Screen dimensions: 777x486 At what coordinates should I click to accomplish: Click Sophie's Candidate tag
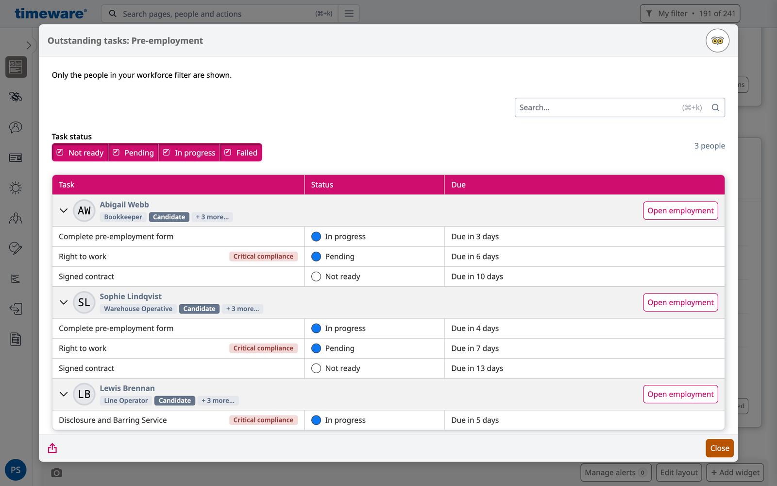199,309
